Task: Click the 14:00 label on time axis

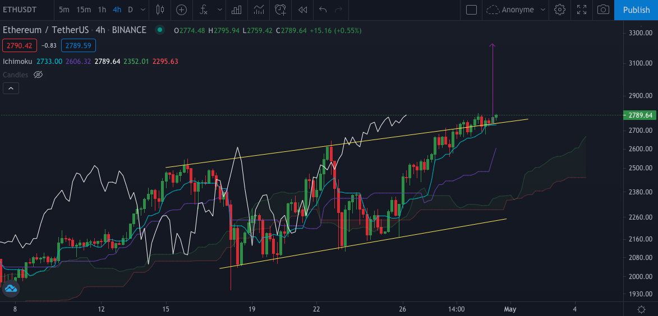Action: pyautogui.click(x=457, y=309)
